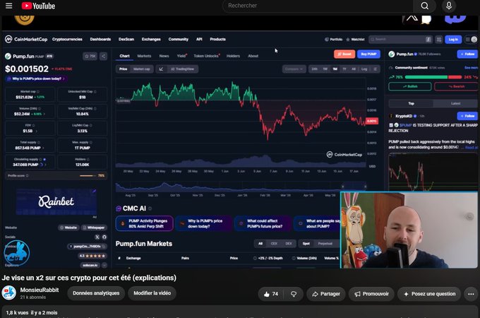Switch community feed to Latest

455,104
